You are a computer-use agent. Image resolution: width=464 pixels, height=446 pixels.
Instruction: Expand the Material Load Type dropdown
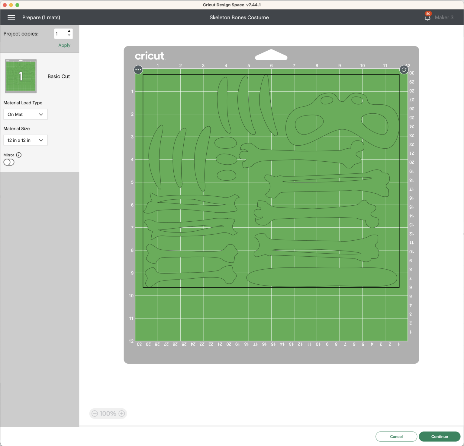coord(25,115)
